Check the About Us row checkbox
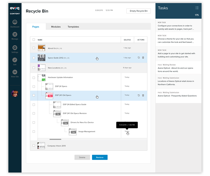 tap(34, 48)
